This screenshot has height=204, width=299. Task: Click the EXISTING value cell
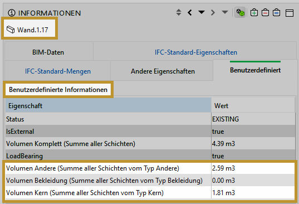(x=253, y=119)
